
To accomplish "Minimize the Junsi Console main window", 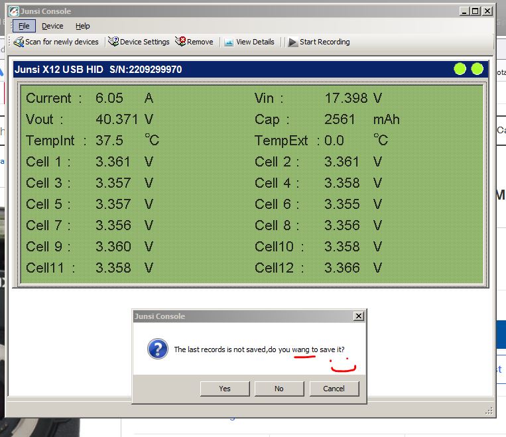I will [x=464, y=11].
